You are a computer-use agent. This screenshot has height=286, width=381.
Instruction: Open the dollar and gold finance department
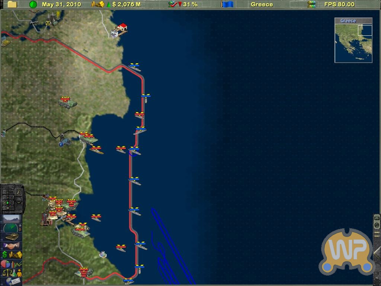(11, 255)
